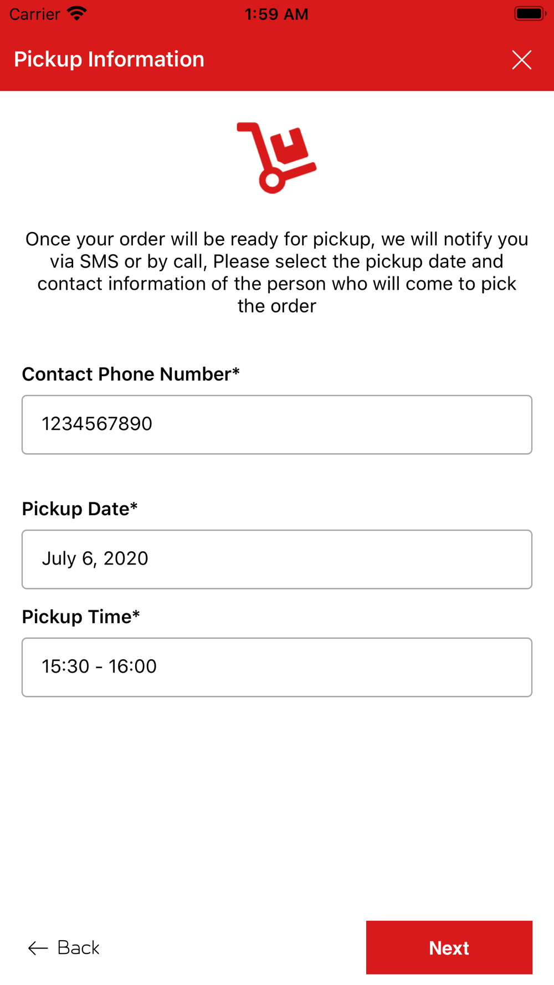Tap the Pickup Date label

[80, 509]
